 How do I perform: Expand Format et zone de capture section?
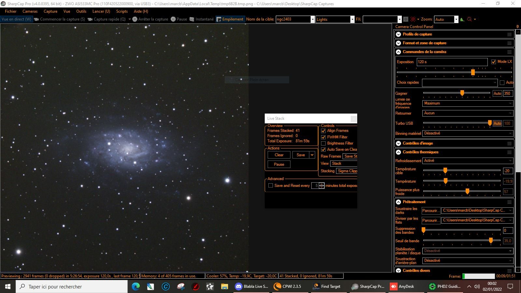[398, 43]
